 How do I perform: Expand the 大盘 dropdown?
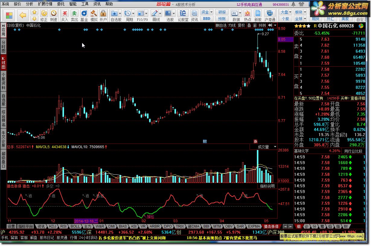[x=290, y=12]
